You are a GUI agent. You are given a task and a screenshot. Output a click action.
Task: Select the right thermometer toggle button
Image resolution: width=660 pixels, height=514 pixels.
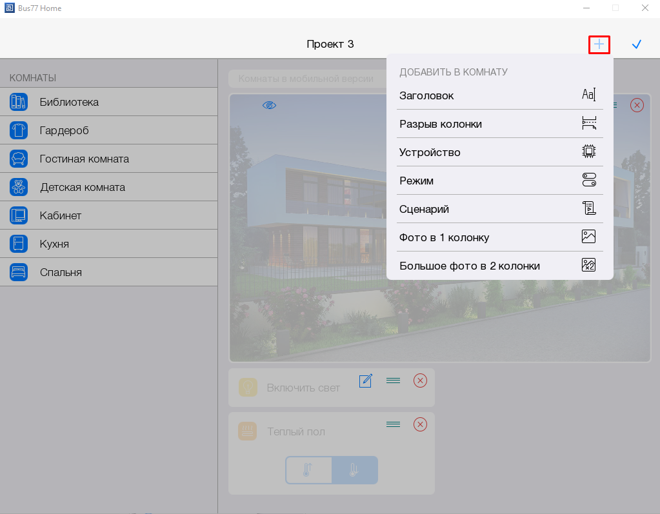coord(354,470)
